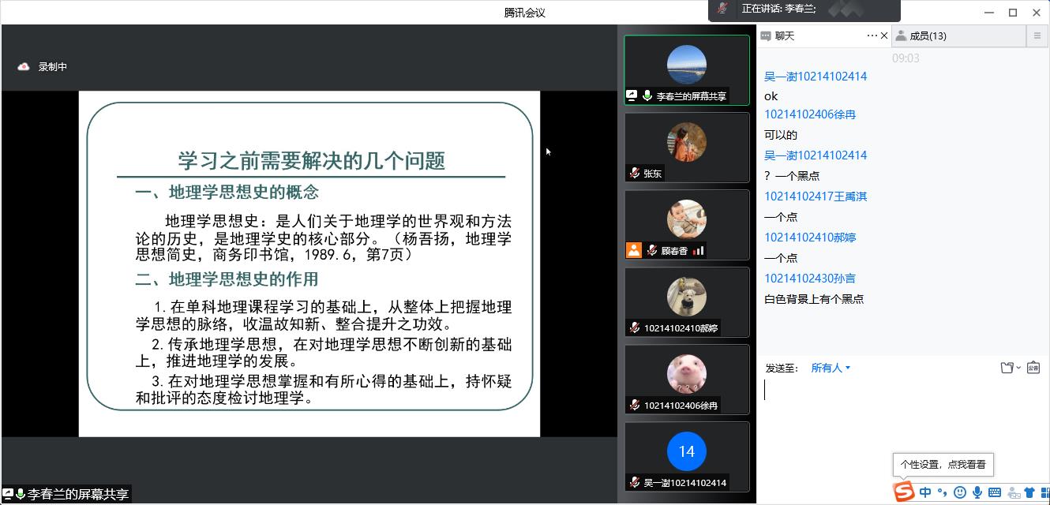Click the orange host badge on 顾春香
Screen dimensions: 1050x505
[633, 250]
